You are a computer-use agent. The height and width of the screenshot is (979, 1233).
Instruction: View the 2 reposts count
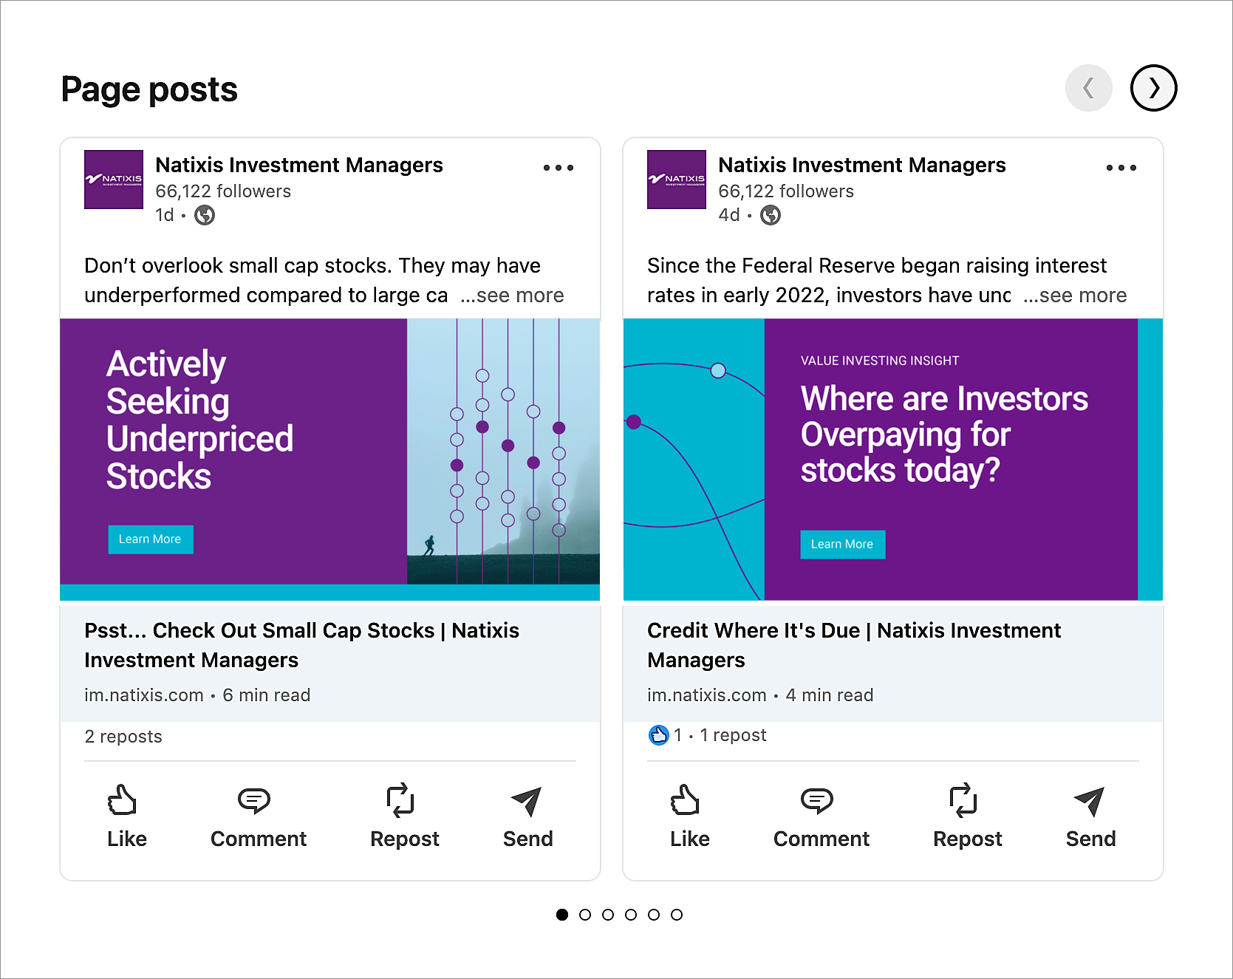coord(123,737)
